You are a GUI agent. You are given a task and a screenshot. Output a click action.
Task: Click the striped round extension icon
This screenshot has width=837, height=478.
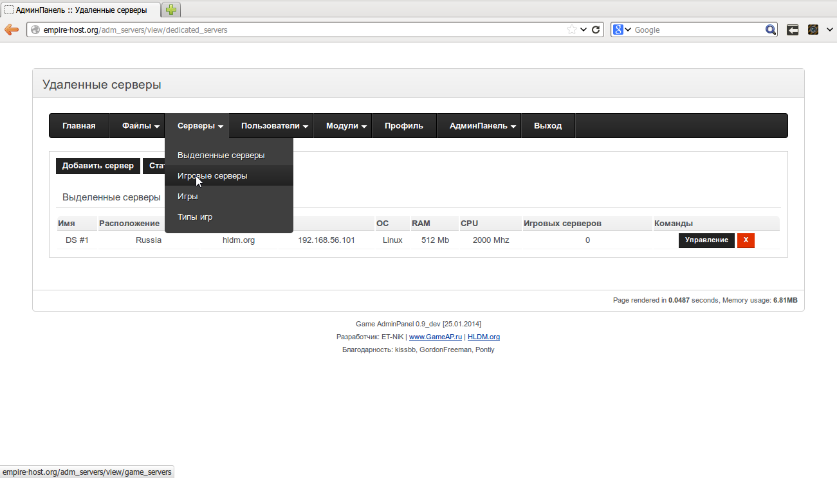[813, 30]
